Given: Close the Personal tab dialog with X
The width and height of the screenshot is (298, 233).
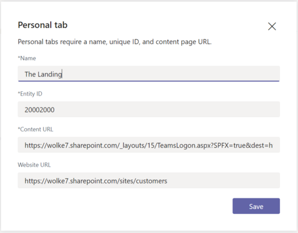Looking at the screenshot, I should click(272, 26).
